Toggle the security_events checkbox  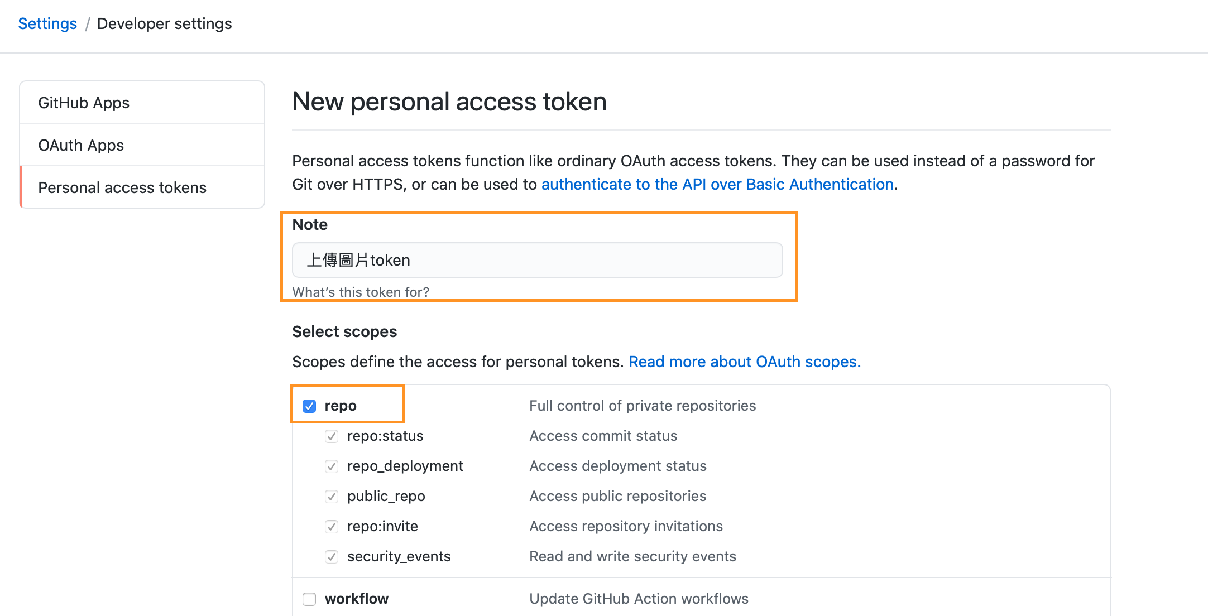tap(332, 556)
